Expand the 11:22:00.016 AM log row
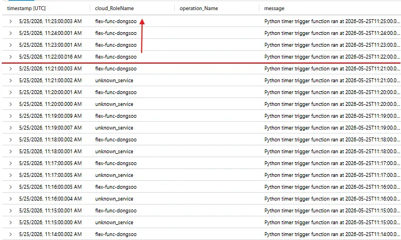Image resolution: width=401 pixels, height=240 pixels. 11,57
